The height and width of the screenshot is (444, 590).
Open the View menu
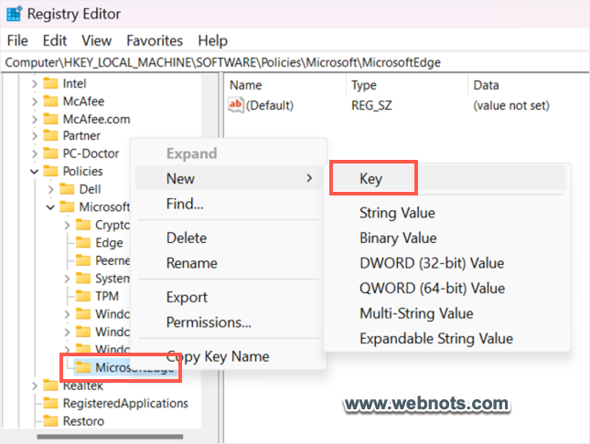pyautogui.click(x=96, y=40)
